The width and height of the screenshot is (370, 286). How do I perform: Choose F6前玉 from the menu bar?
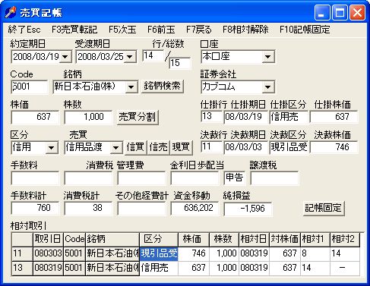click(x=161, y=30)
